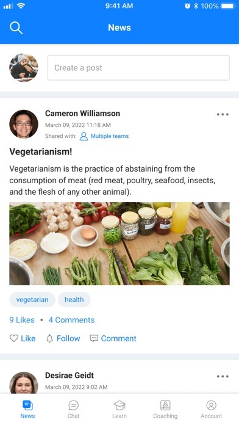
Task: Open options menu for Desirae Geidt's post
Action: point(223,377)
